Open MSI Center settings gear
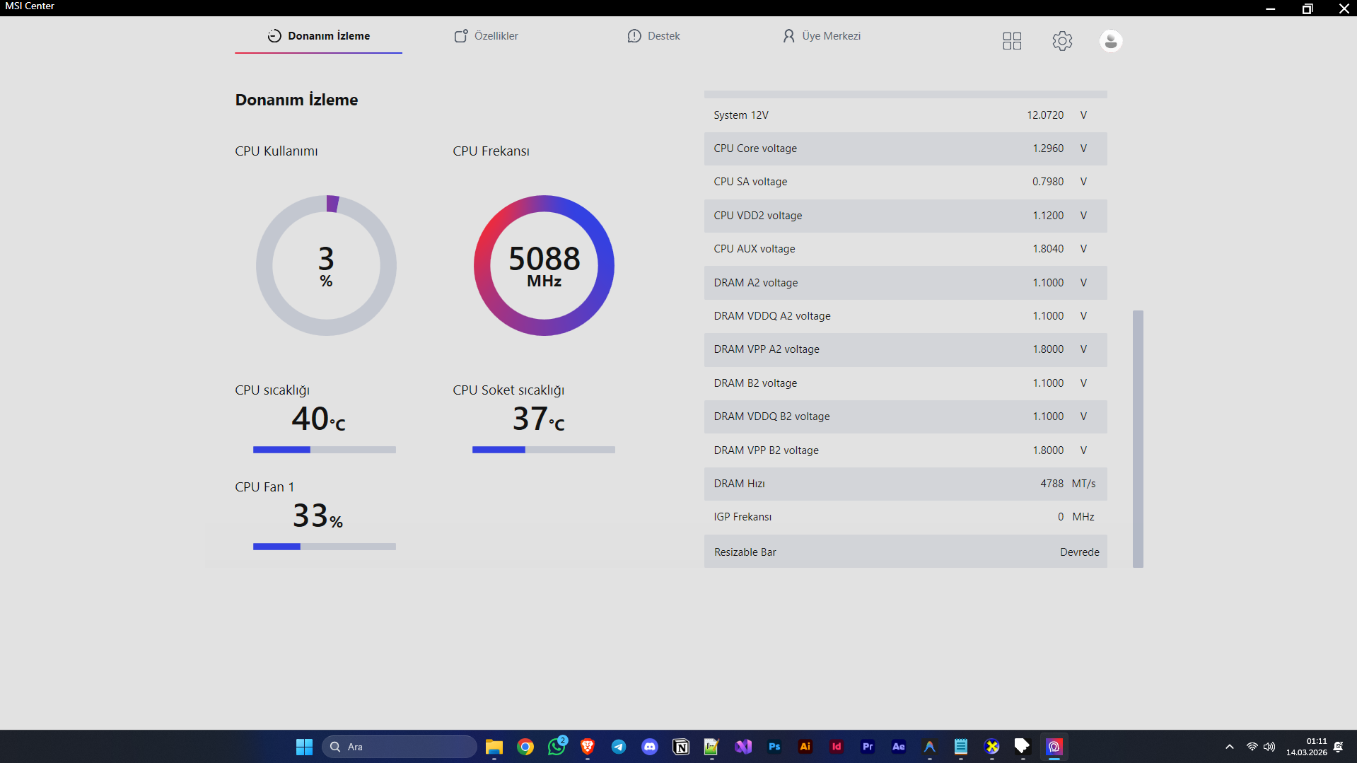Screen dimensions: 1357x763 tap(1062, 41)
